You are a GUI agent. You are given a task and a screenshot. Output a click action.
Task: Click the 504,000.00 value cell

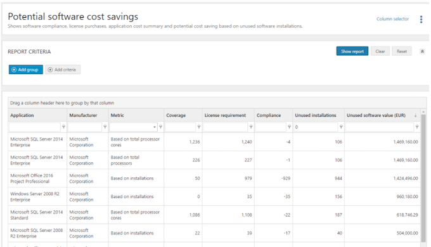[382, 233]
